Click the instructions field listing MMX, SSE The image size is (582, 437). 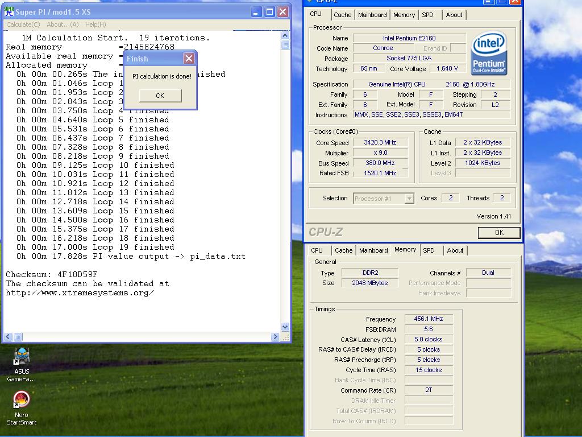432,114
